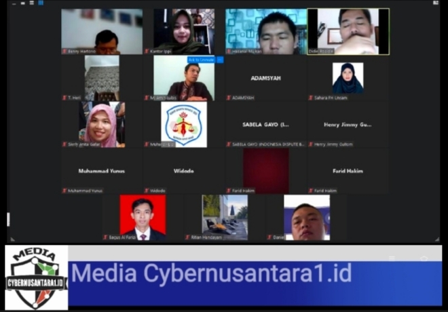Click Widodo's muted microphone icon
The image size is (448, 312).
pyautogui.click(x=147, y=191)
